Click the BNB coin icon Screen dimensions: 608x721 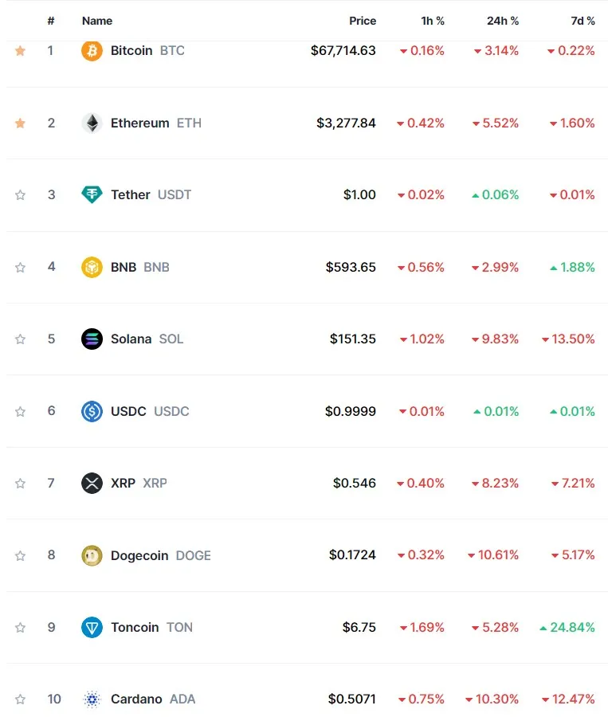92,267
